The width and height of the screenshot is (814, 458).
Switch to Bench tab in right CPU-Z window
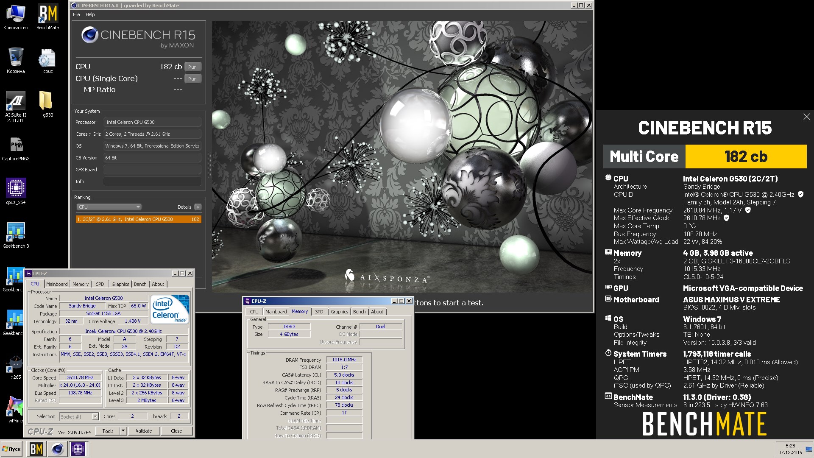tap(360, 312)
